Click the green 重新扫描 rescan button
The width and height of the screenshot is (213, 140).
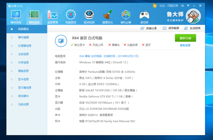point(186,38)
